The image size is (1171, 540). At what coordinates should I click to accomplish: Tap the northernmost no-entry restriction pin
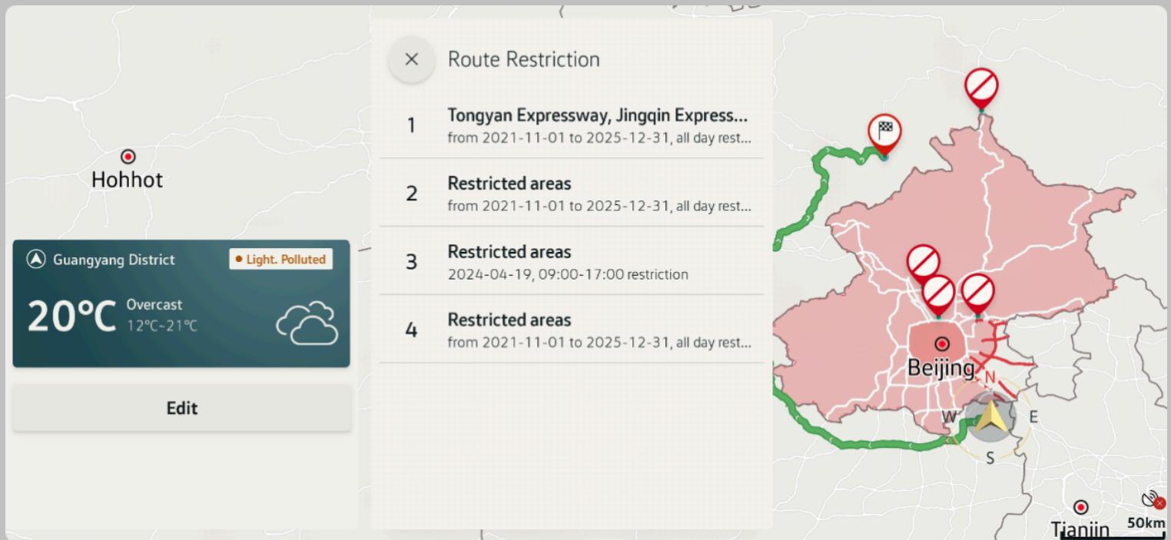coord(981,88)
